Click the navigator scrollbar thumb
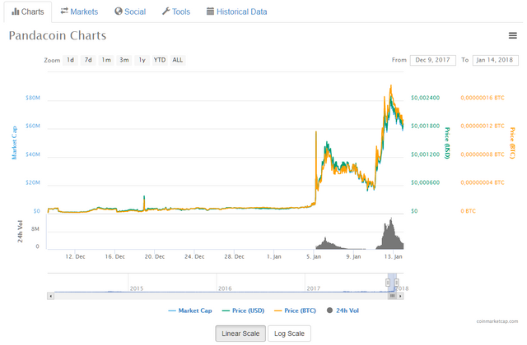Image resolution: width=527 pixels, height=345 pixels. point(392,296)
